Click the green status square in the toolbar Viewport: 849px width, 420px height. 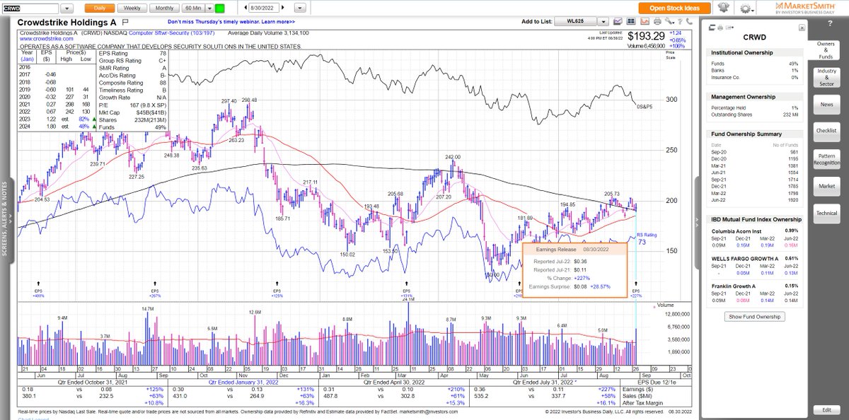pyautogui.click(x=219, y=8)
